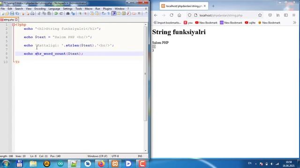The height and width of the screenshot is (168, 300).
Task: Show more bookmarks chevron
Action: click(x=294, y=23)
